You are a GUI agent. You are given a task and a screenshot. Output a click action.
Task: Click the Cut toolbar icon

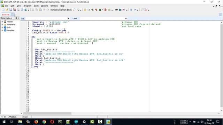click(x=33, y=10)
